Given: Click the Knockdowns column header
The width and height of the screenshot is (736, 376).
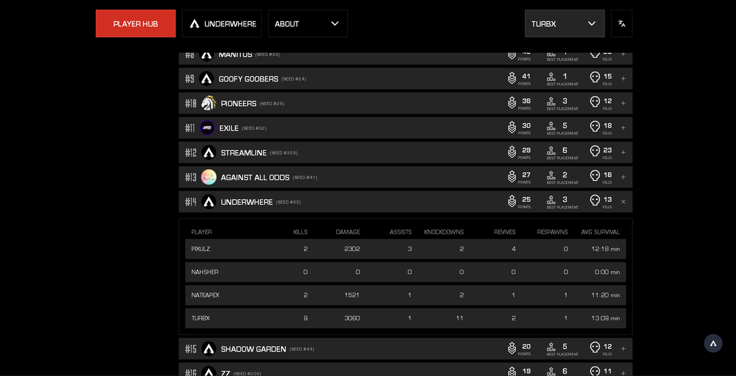Looking at the screenshot, I should point(444,232).
